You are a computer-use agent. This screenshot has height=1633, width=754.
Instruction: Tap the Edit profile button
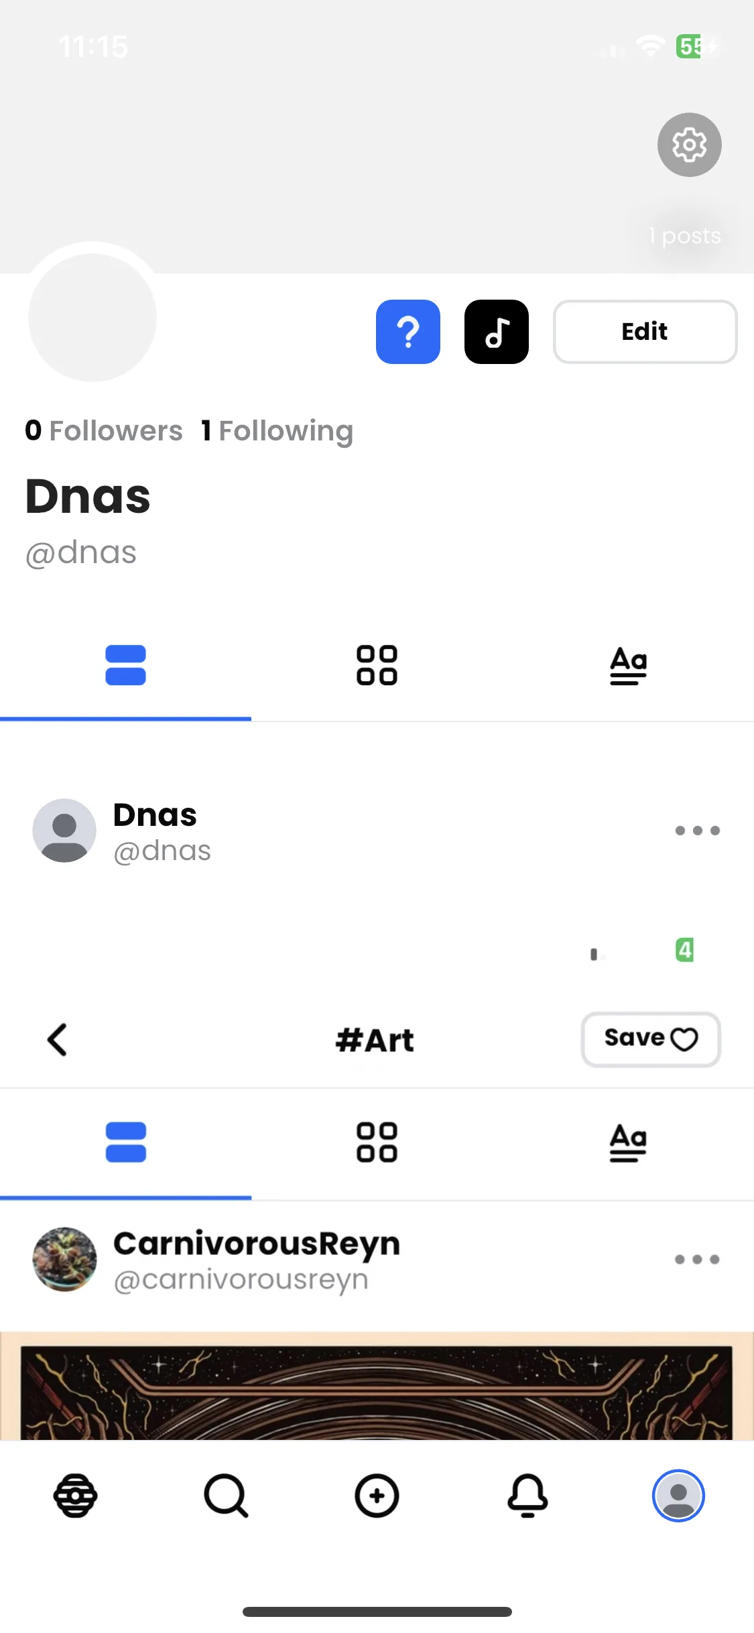pyautogui.click(x=645, y=332)
